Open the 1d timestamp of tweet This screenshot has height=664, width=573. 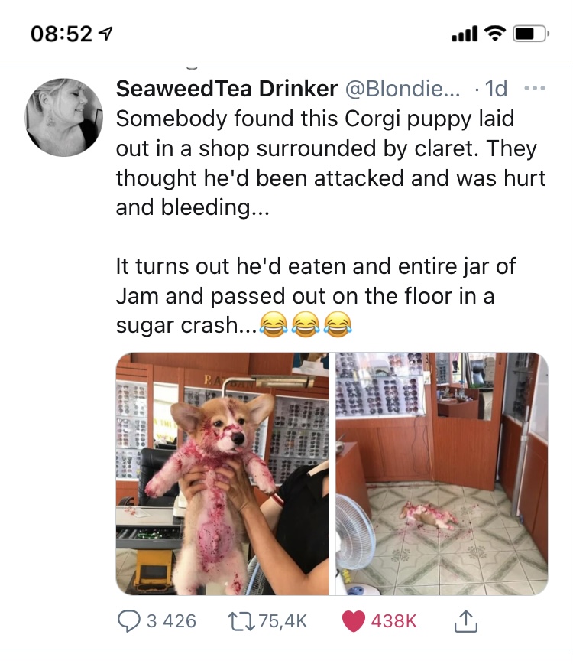(x=496, y=89)
